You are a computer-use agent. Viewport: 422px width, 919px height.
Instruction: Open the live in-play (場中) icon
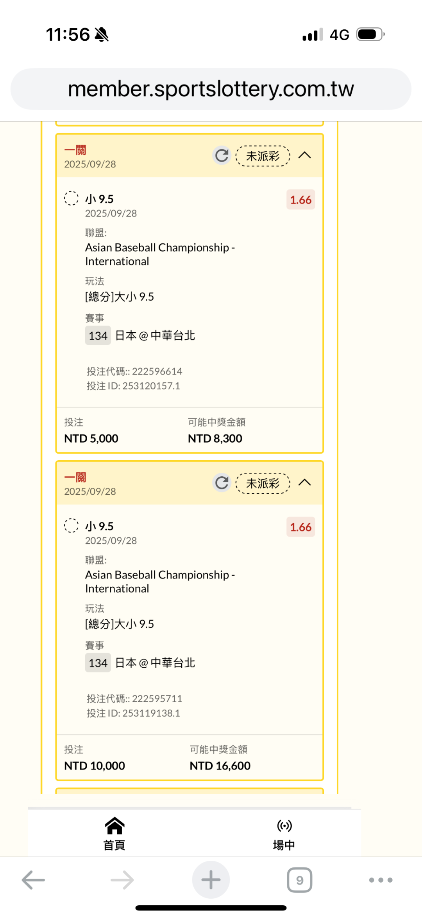284,826
